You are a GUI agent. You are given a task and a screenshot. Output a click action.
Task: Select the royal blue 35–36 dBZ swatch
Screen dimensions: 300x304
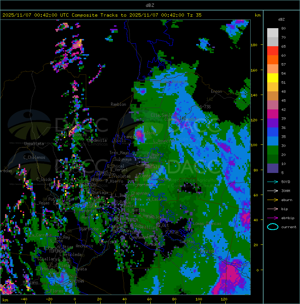coord(273,132)
